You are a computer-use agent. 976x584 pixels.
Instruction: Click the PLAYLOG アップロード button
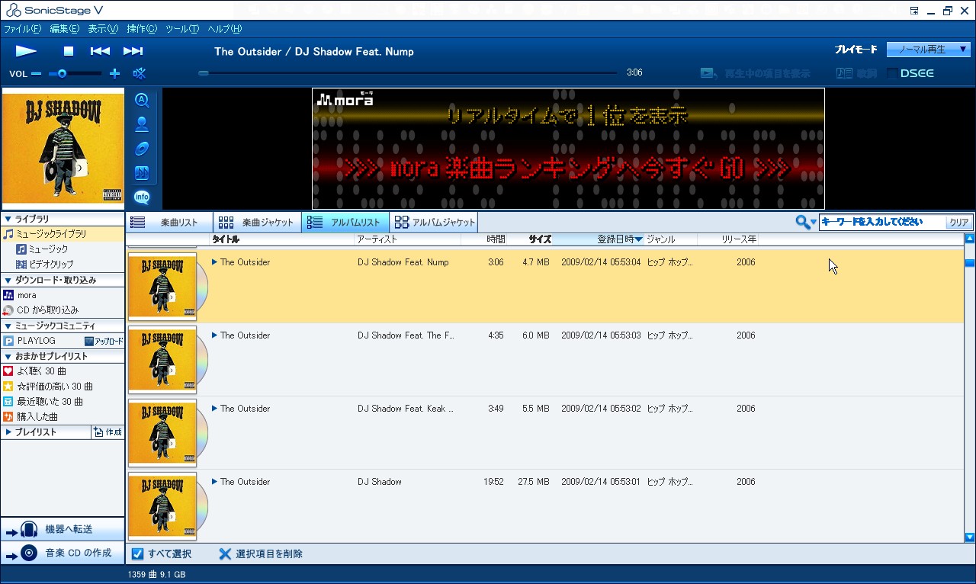(104, 341)
